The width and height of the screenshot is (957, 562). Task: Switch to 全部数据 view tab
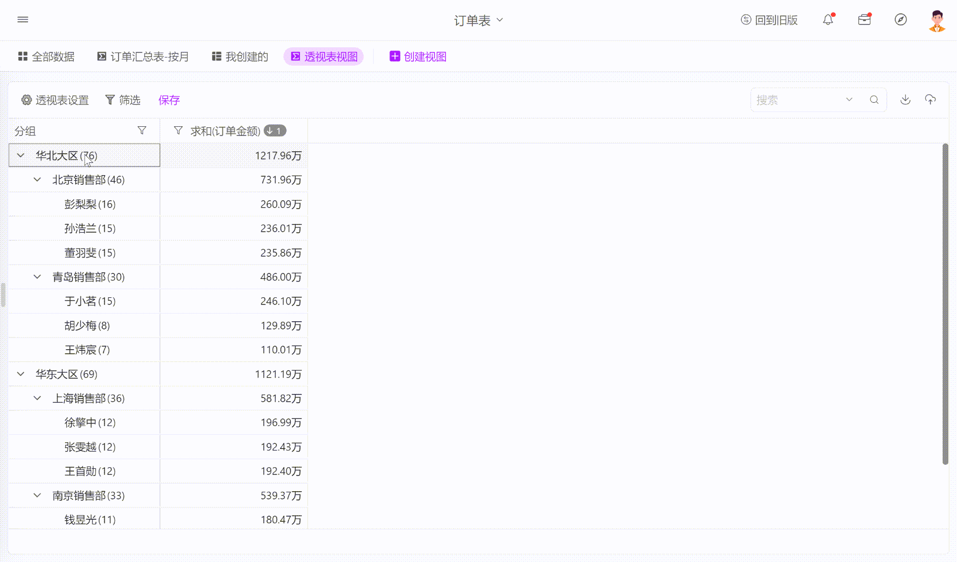46,57
